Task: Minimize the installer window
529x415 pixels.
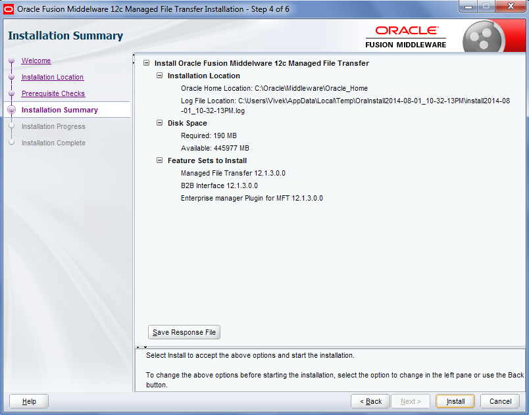Action: pos(468,6)
